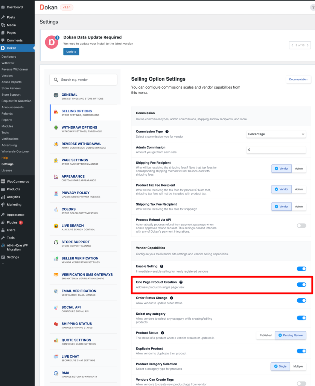315x386 pixels.
Task: Click the Appearance tab icon
Action: 56,177
